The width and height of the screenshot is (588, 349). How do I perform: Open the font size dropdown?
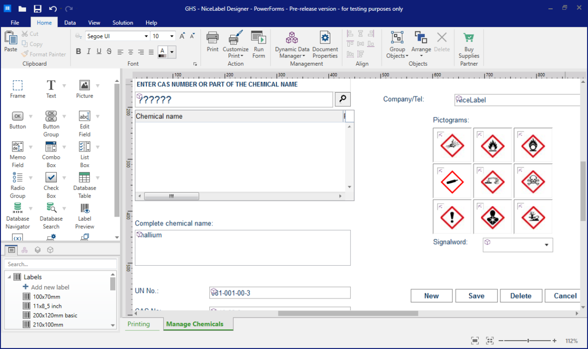(171, 36)
